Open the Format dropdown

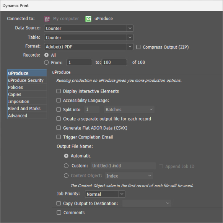(89, 47)
